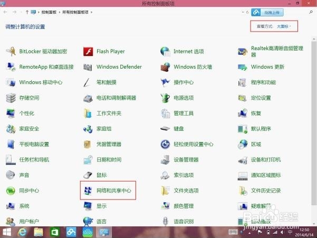Click the scrollbar down arrow

tap(314, 224)
